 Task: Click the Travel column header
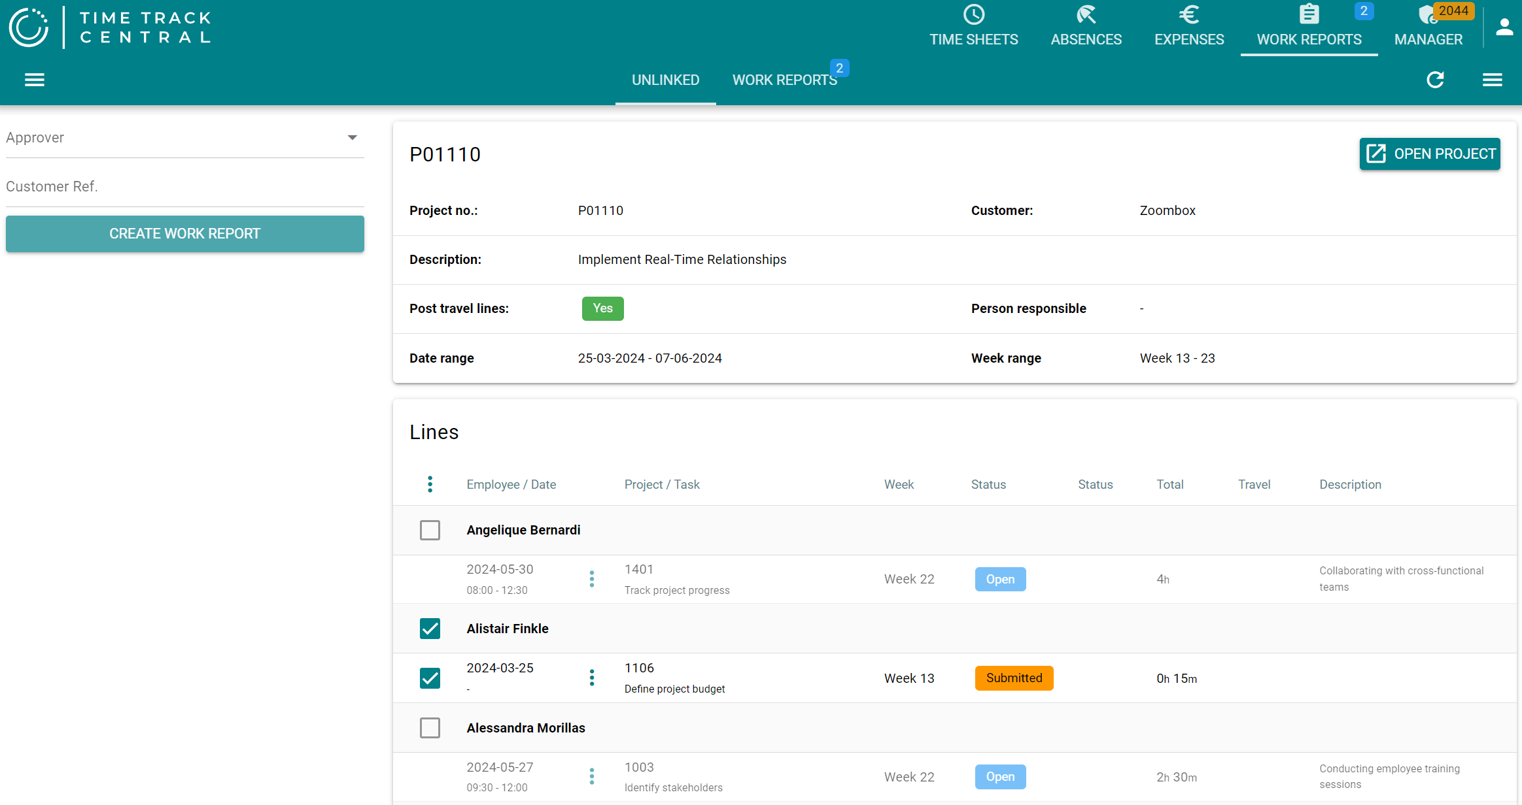(1254, 484)
